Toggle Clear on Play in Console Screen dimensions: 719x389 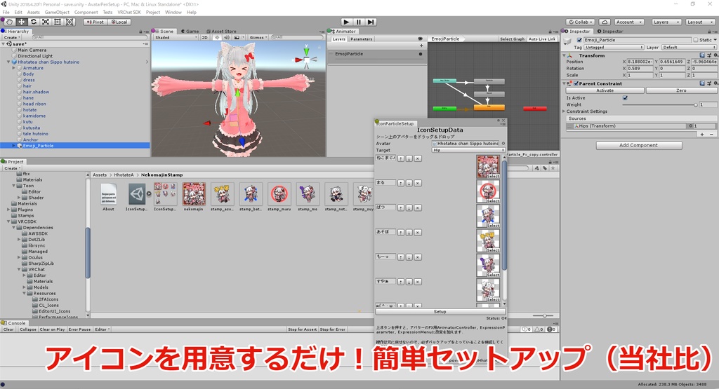click(52, 329)
